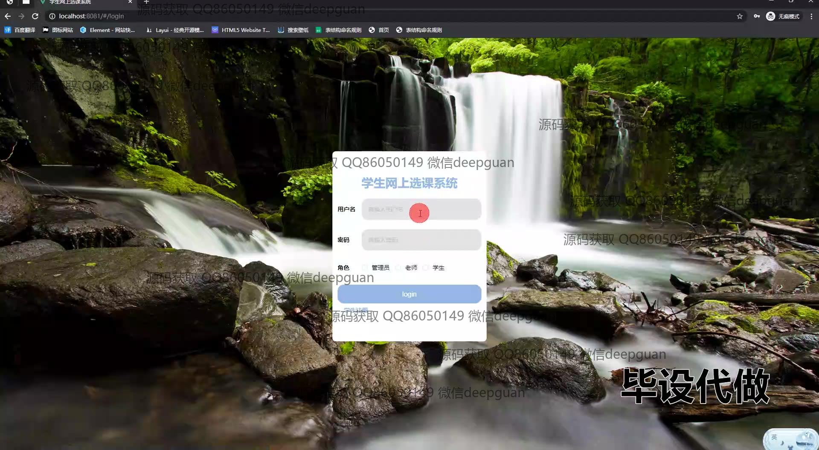
Task: Close the 学生网上选课系统 tab
Action: pyautogui.click(x=130, y=2)
